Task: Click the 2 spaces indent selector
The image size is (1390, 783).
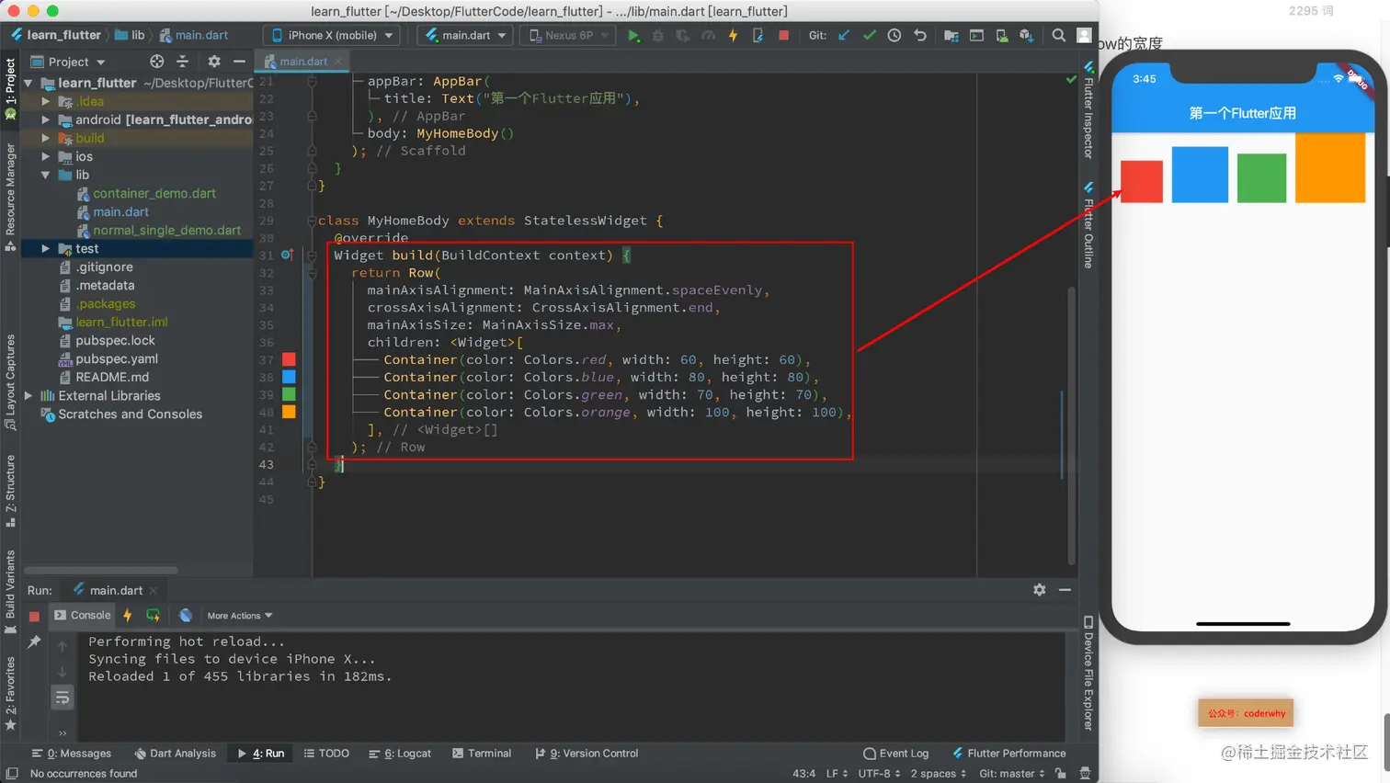Action: (x=939, y=774)
